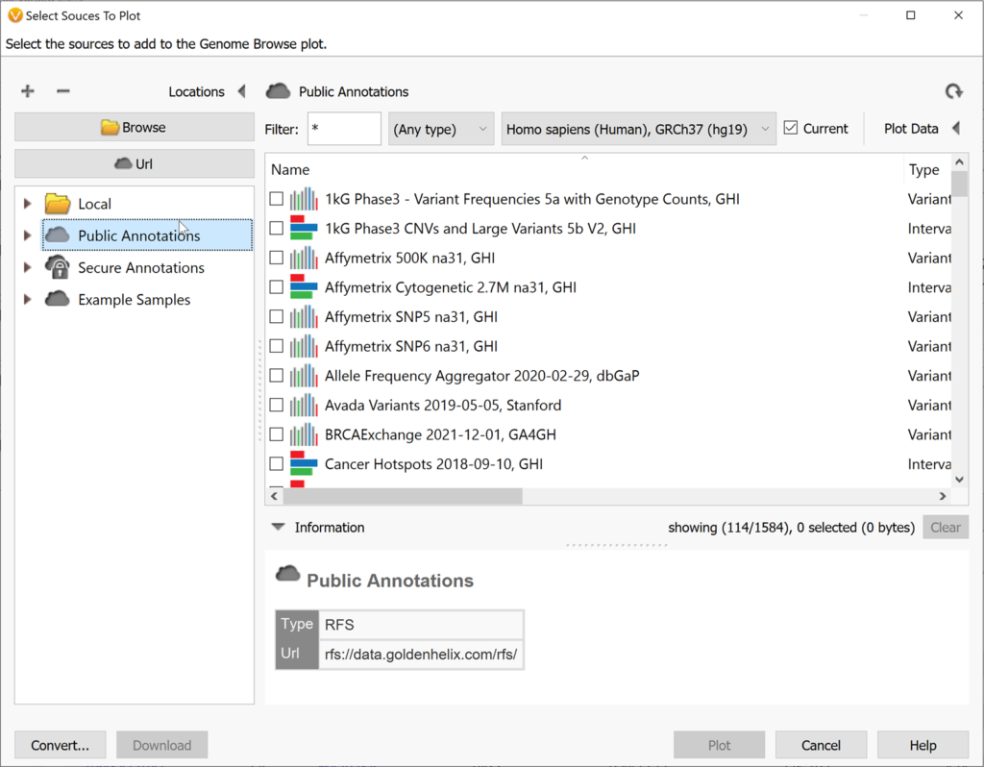The width and height of the screenshot is (984, 767).
Task: Select Secure Annotations lock cloud icon
Action: point(58,267)
